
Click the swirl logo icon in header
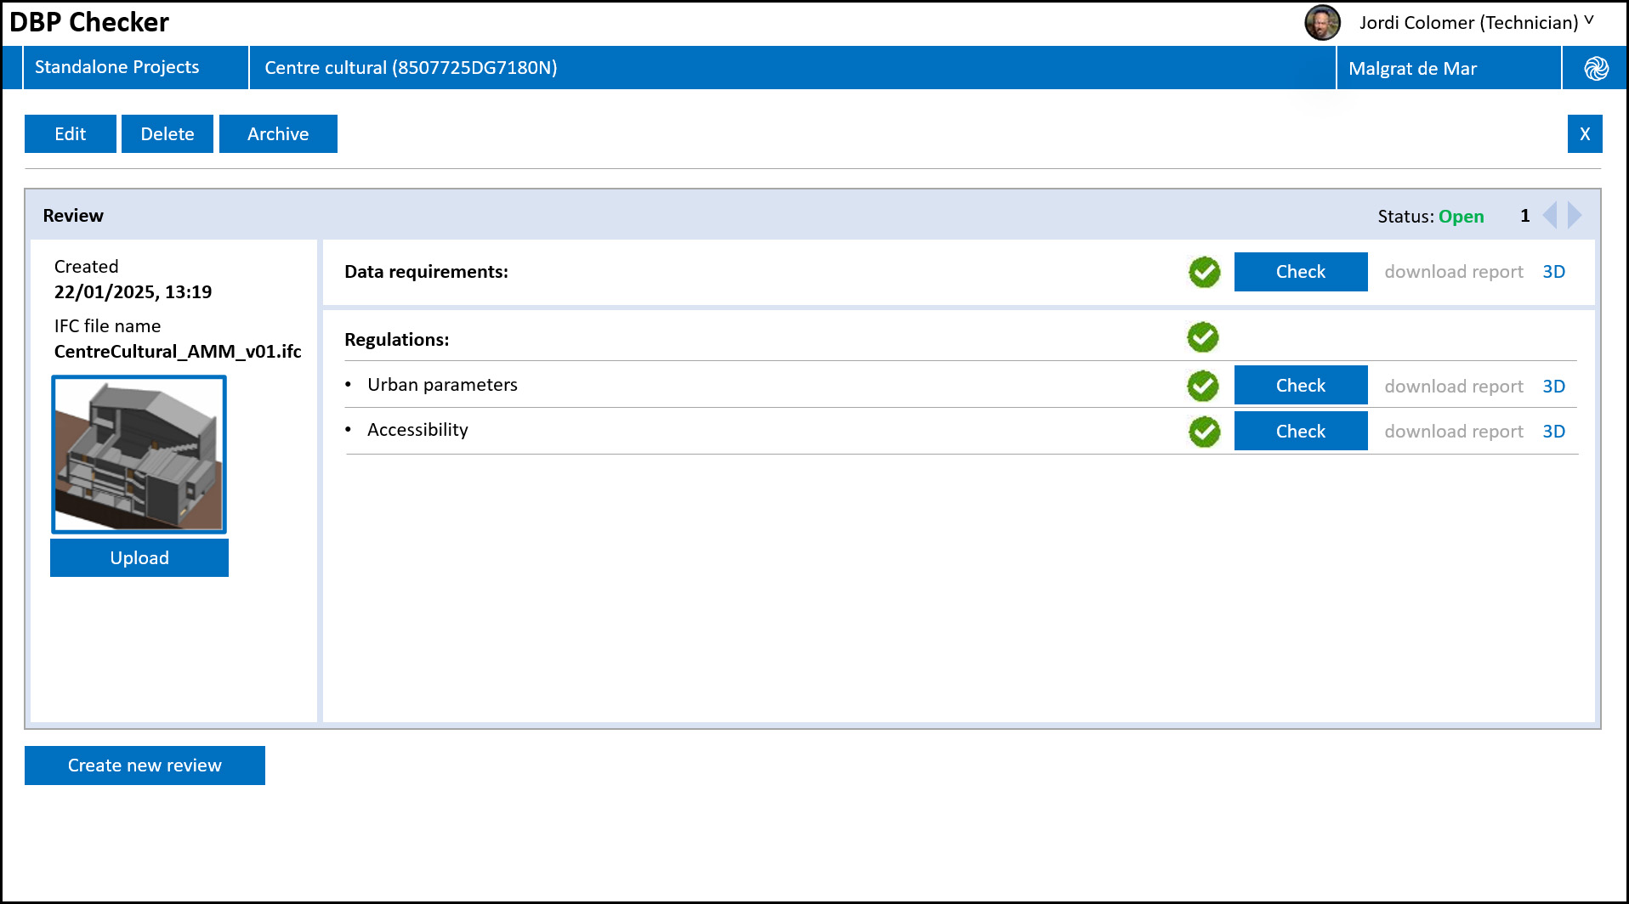1596,68
